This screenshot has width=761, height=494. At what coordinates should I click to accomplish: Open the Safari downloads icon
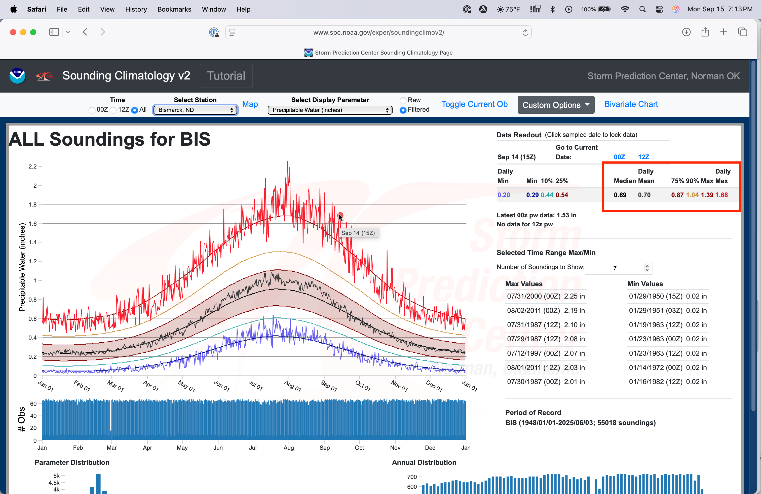click(x=686, y=32)
